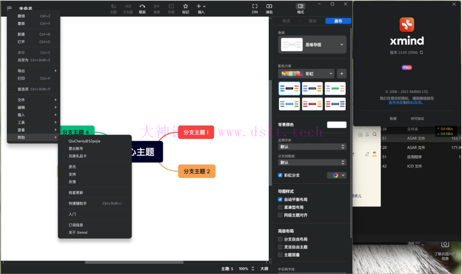The height and width of the screenshot is (274, 462).
Task: Click add-contact icon in background window
Action: click(367, 135)
